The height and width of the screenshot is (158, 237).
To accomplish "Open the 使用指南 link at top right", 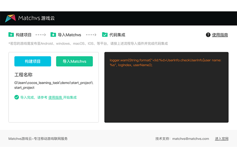I will [x=220, y=35].
